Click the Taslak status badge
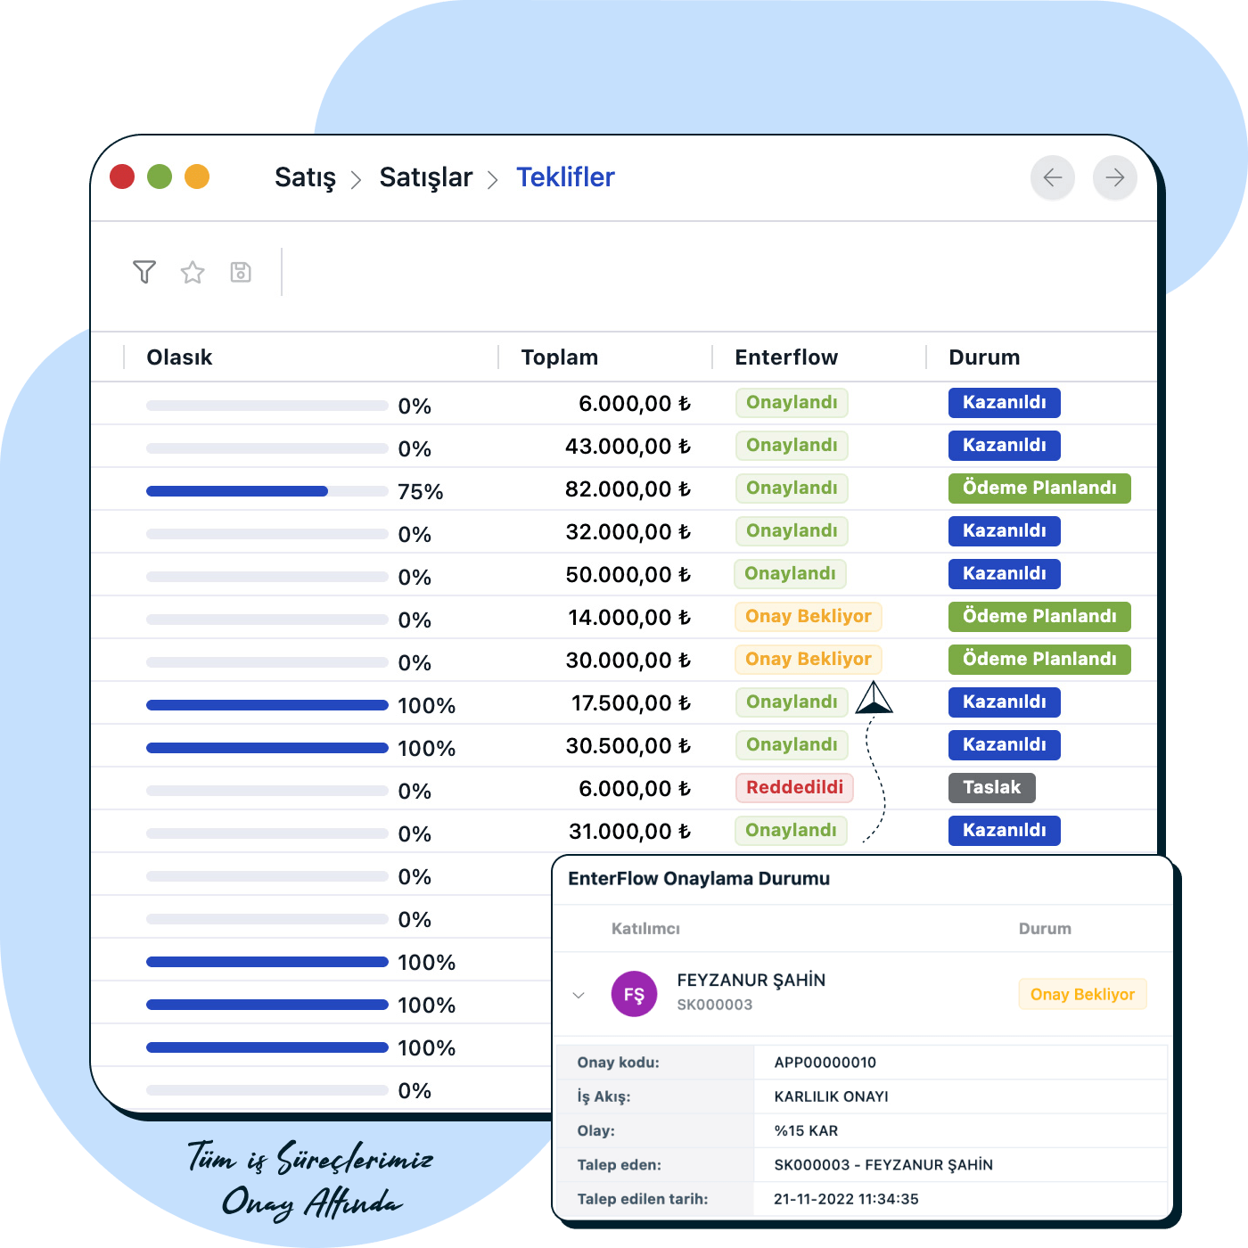 pos(991,787)
